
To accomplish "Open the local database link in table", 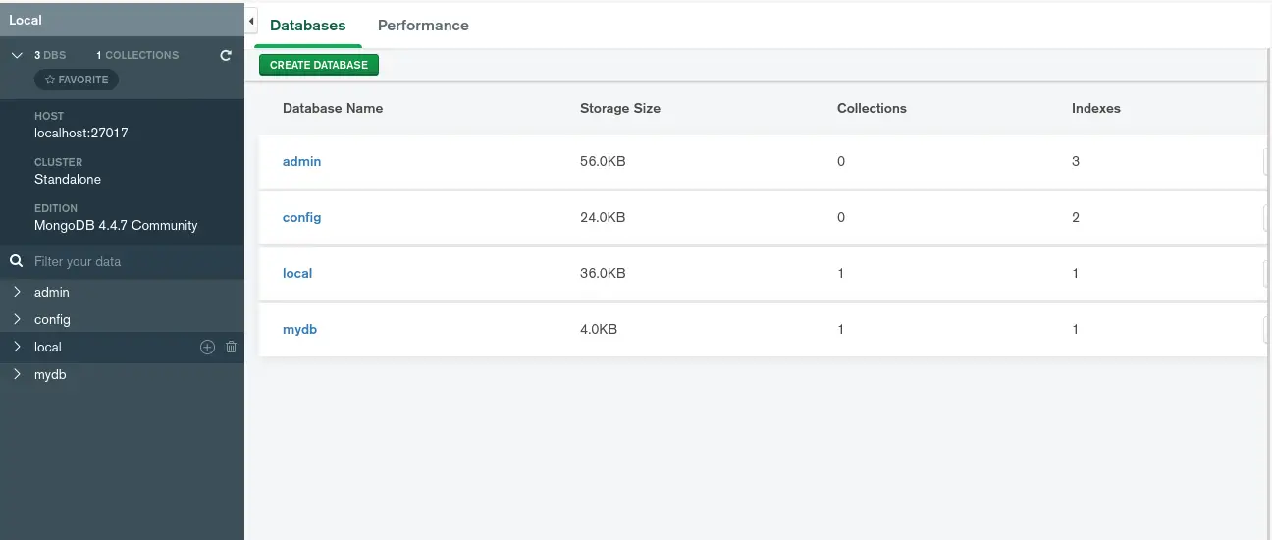I will (x=297, y=273).
